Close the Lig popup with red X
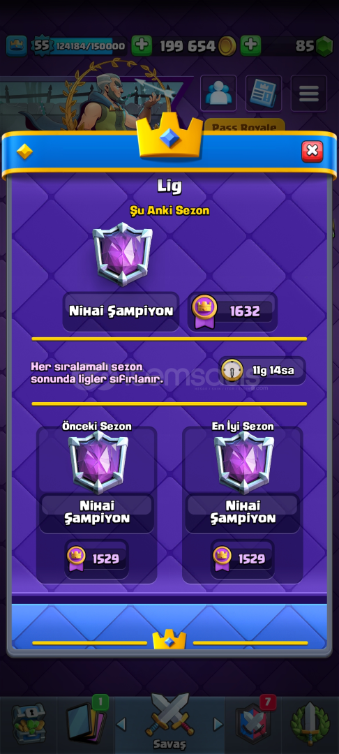This screenshot has width=339, height=754. 312,151
